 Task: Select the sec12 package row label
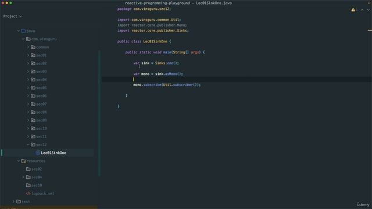coord(41,145)
